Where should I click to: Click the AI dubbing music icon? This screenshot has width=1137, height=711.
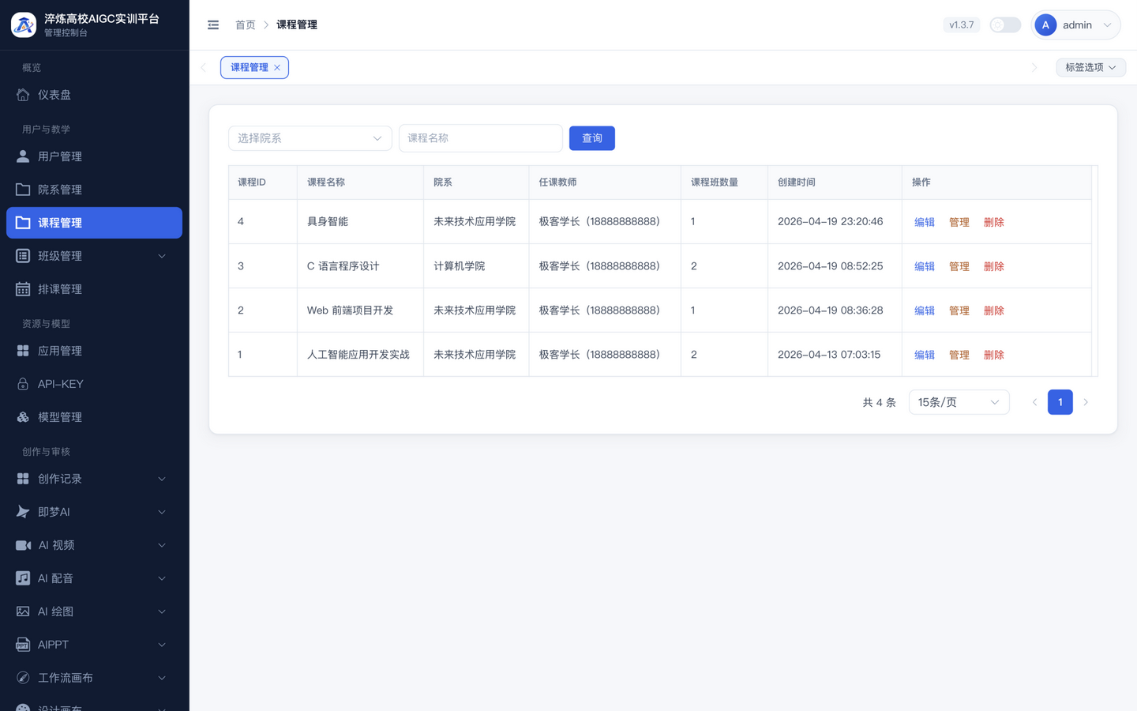pyautogui.click(x=23, y=578)
